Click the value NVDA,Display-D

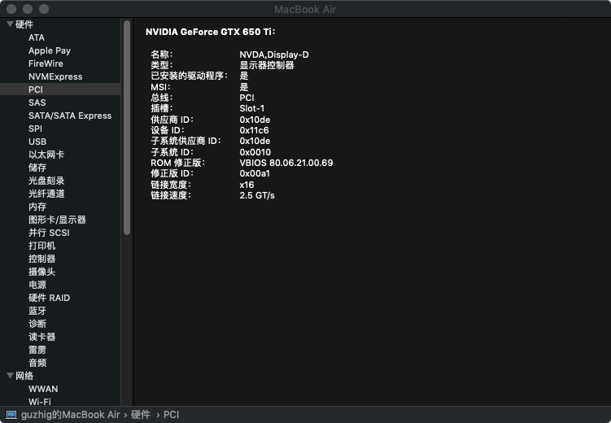pos(274,55)
